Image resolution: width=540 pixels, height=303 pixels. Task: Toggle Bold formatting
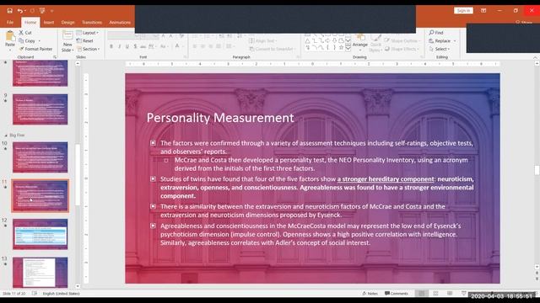click(x=111, y=46)
